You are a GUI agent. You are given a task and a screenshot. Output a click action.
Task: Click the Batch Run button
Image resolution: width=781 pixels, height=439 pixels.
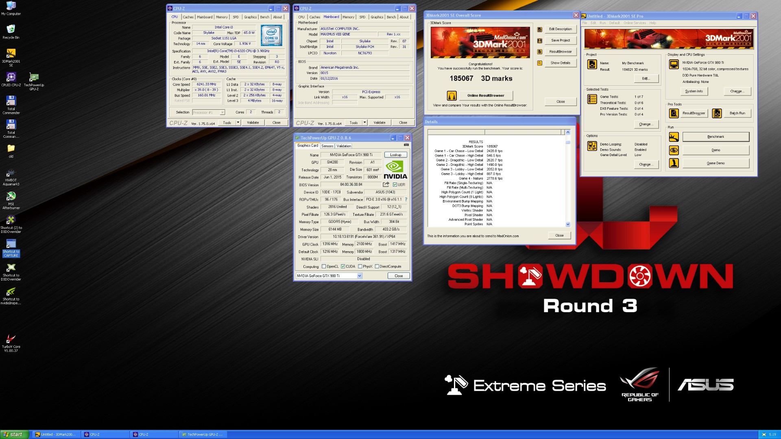click(737, 113)
